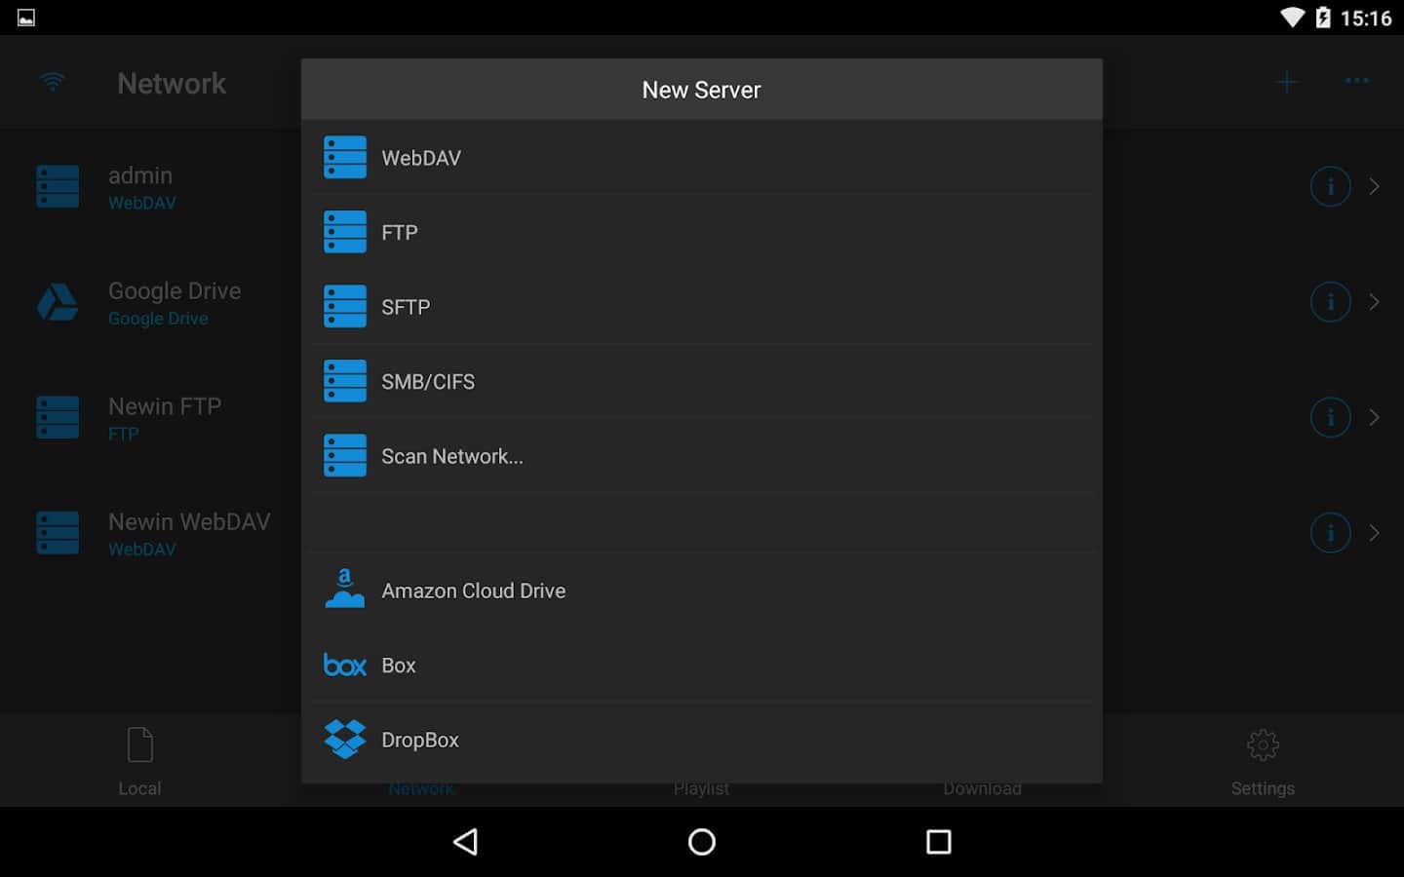Expand the Newin FTP chevron arrow
Screen dimensions: 1404x877
click(1374, 417)
